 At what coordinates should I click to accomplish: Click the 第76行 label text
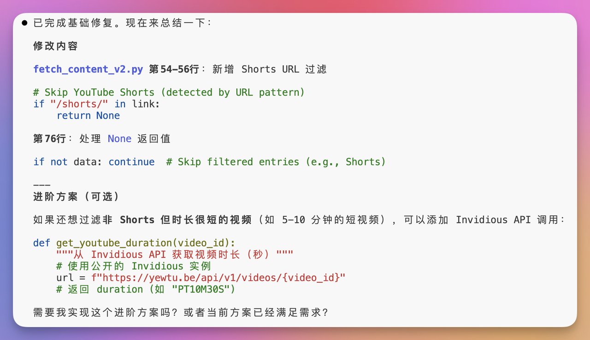(50, 139)
